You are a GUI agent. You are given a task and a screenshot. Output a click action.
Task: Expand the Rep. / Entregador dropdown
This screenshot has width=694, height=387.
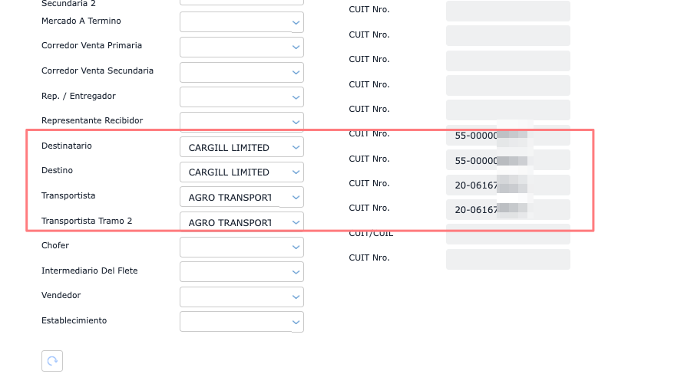coord(241,97)
